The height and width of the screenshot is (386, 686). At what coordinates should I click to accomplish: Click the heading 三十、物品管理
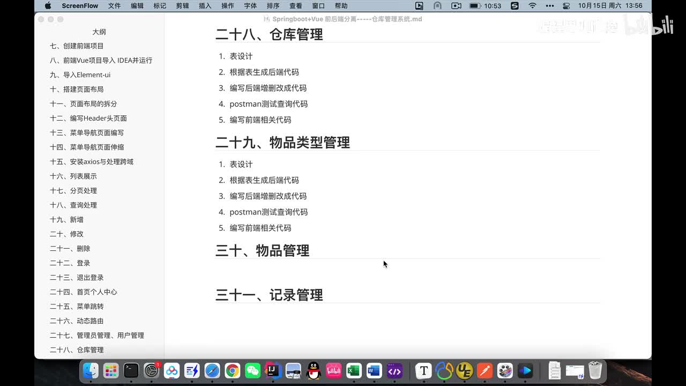coord(263,250)
